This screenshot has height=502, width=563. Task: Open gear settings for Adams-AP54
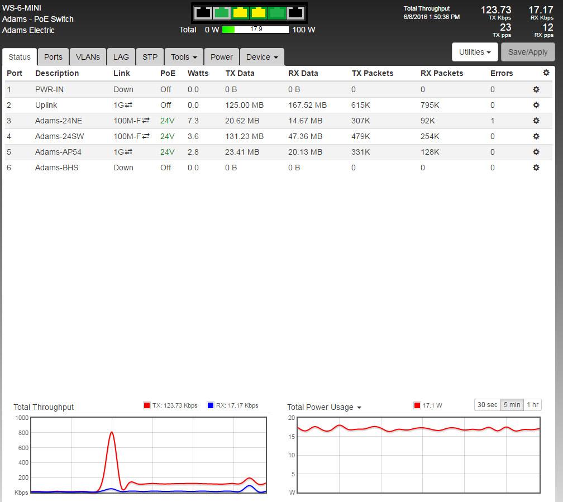[x=536, y=152]
